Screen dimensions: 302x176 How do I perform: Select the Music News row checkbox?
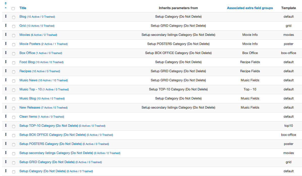13,81
